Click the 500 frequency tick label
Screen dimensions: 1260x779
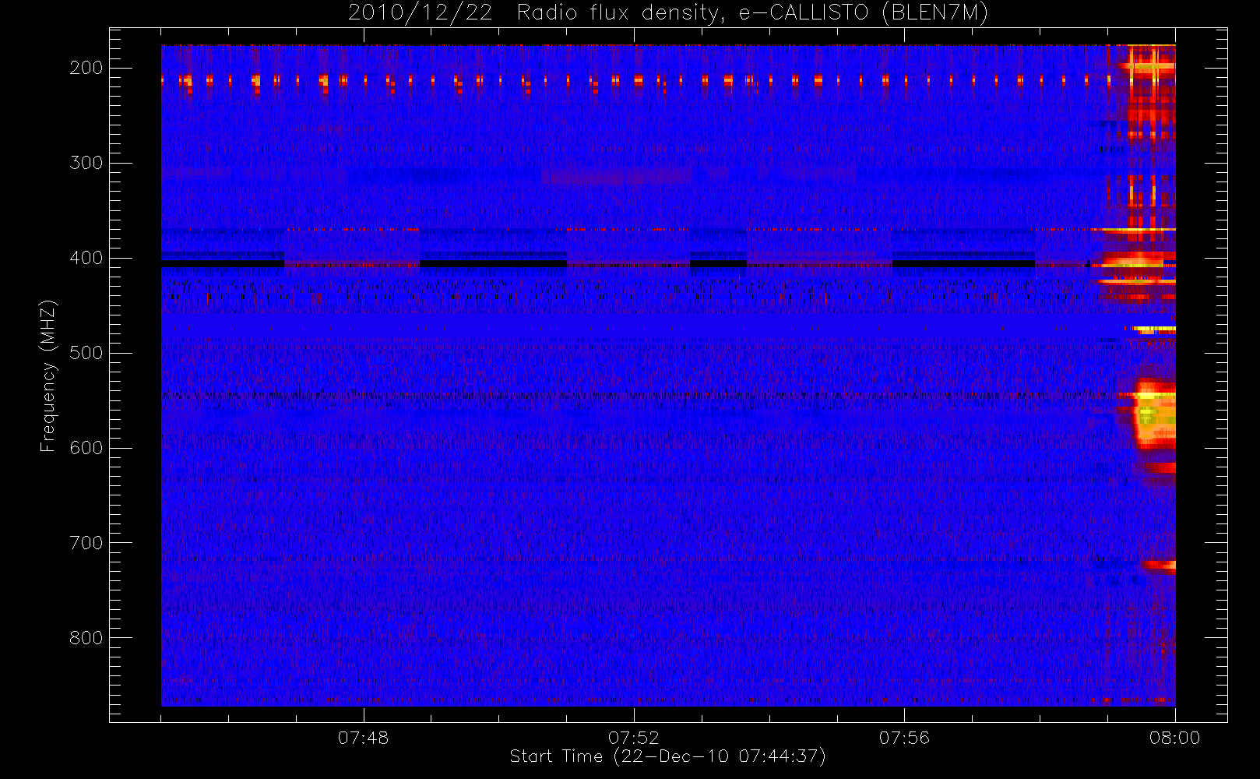[86, 353]
